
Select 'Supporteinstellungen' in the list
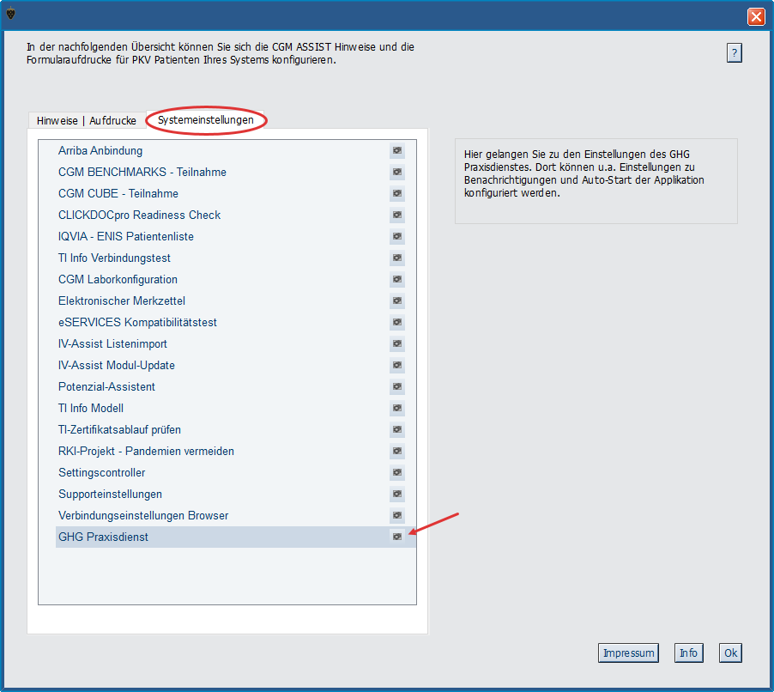(236, 495)
